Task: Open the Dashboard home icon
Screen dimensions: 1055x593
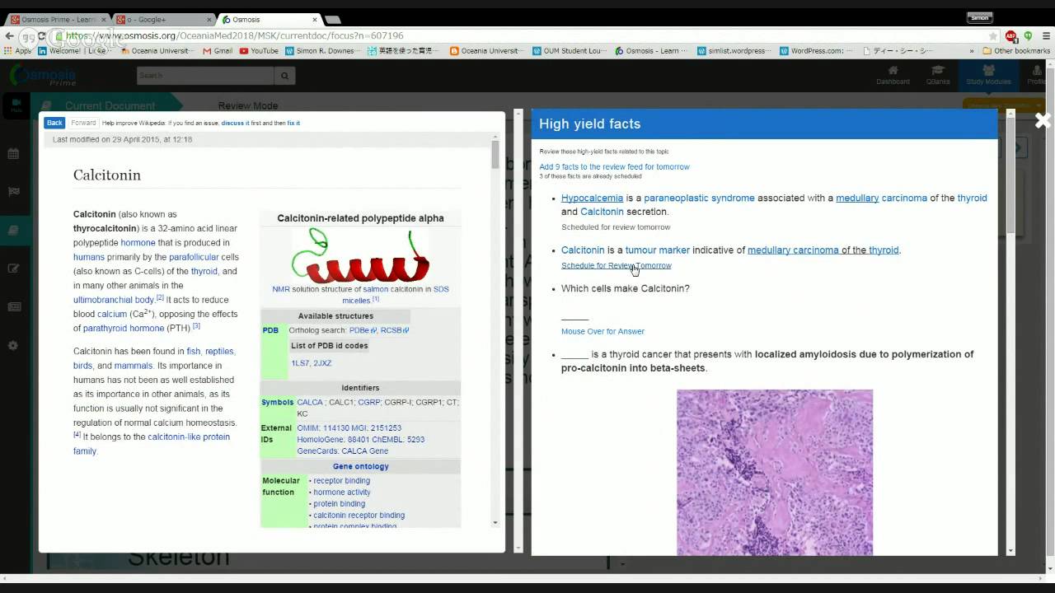Action: click(893, 75)
